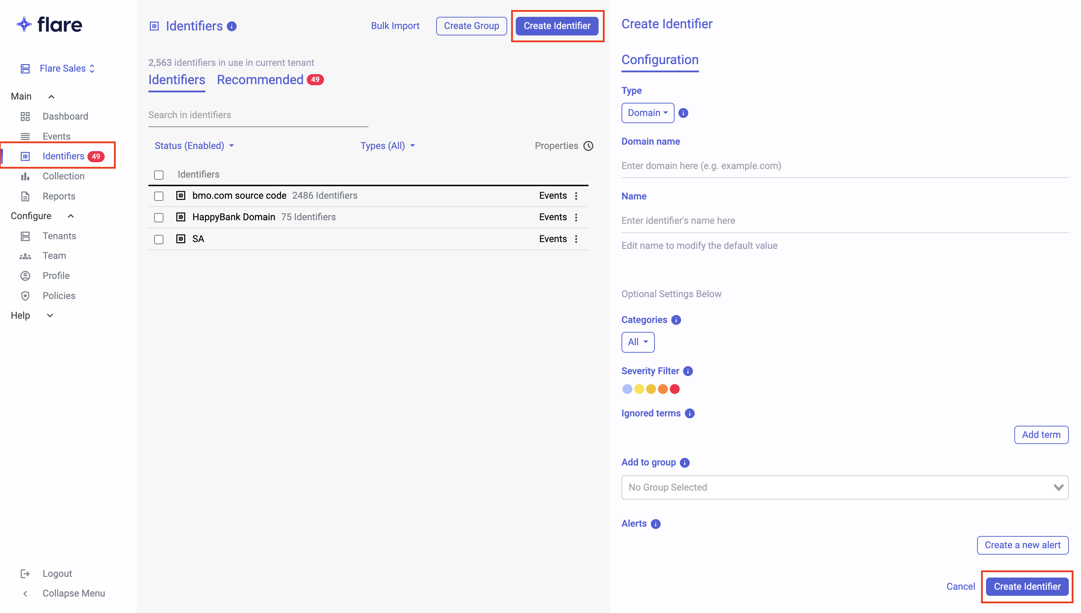Image resolution: width=1081 pixels, height=613 pixels.
Task: Open the Status (Enabled) filter dropdown
Action: pyautogui.click(x=194, y=146)
